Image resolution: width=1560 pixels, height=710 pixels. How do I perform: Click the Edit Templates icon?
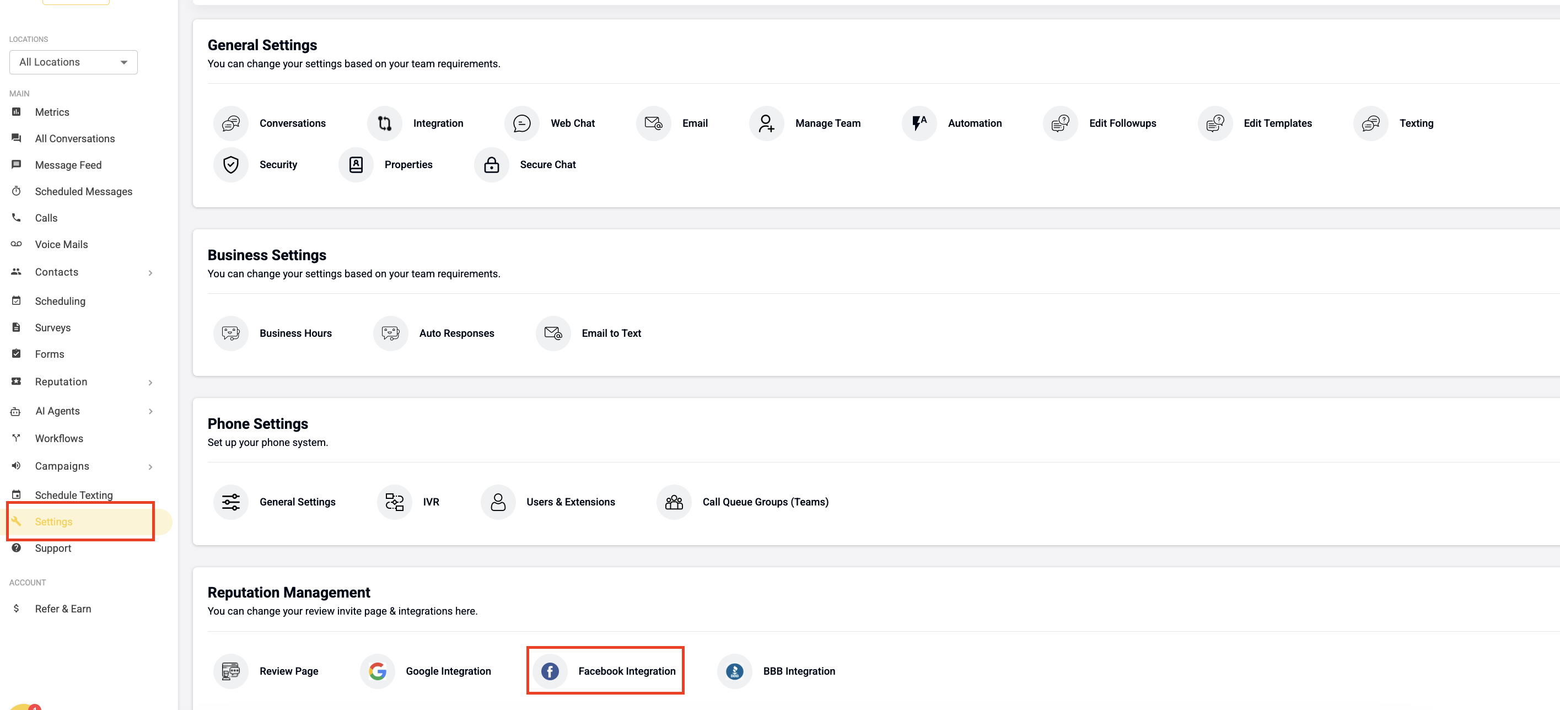pyautogui.click(x=1215, y=123)
